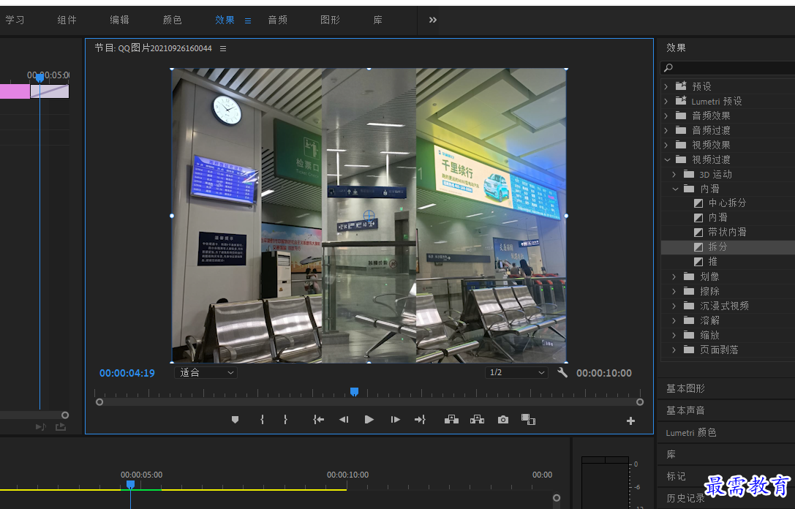
Task: Open the button editor plus icon
Action: (630, 421)
